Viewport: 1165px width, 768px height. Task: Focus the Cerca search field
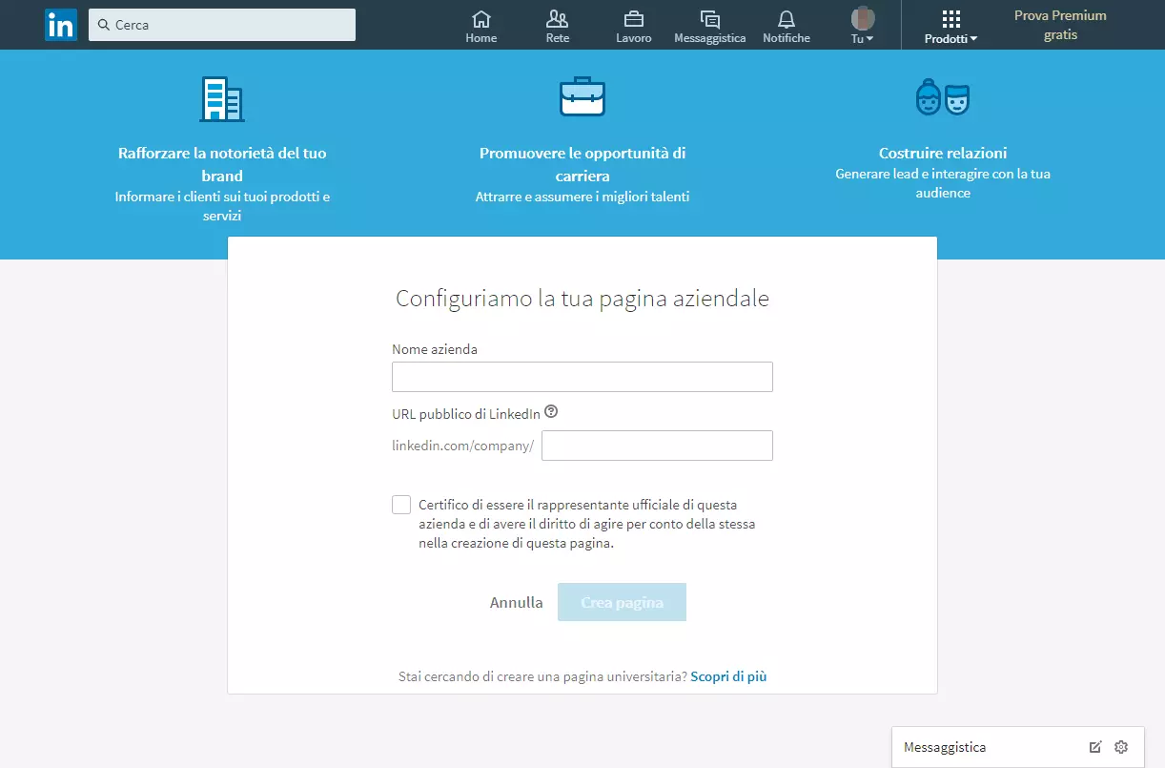pyautogui.click(x=222, y=25)
